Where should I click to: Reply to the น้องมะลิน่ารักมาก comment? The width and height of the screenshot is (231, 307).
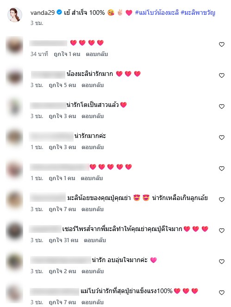tap(93, 85)
